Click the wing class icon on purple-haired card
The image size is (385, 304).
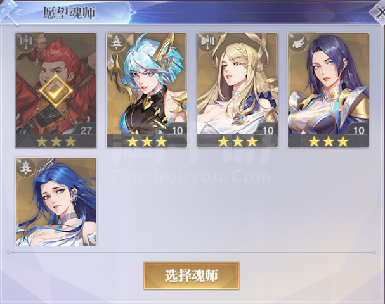click(297, 42)
